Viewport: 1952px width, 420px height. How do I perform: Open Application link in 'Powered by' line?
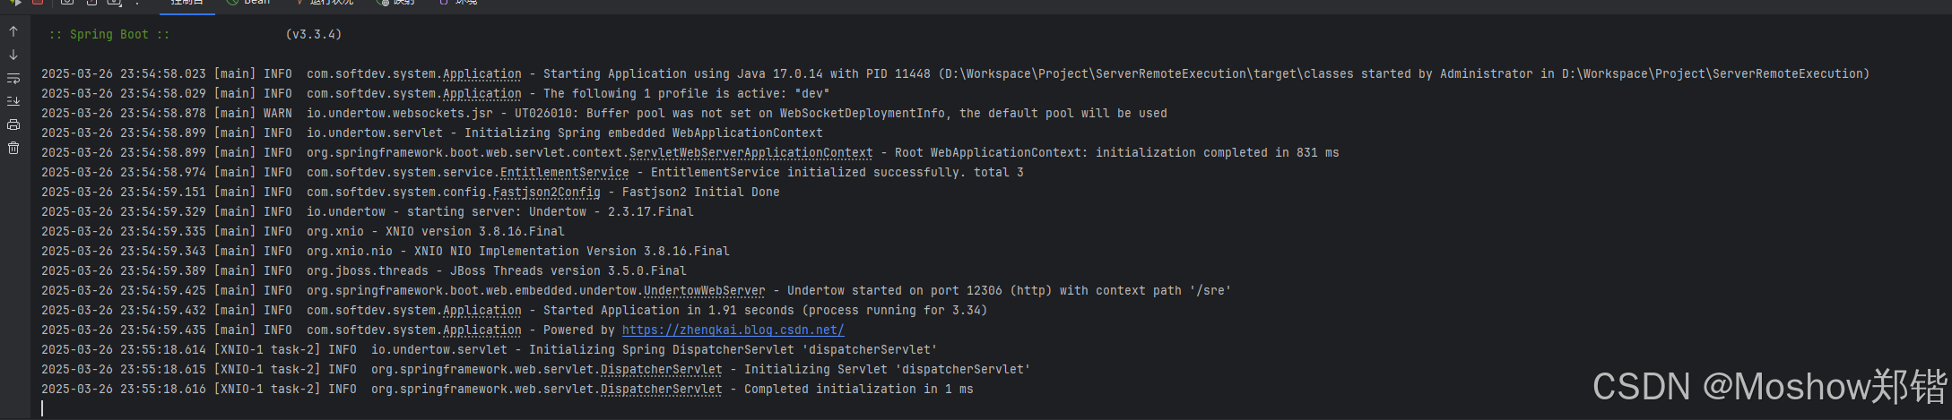[x=482, y=330]
